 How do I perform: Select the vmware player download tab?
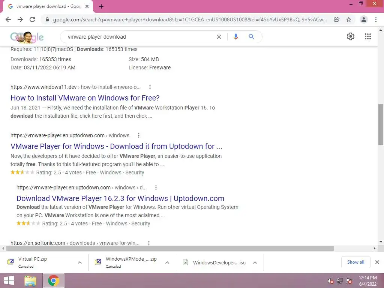(48, 7)
